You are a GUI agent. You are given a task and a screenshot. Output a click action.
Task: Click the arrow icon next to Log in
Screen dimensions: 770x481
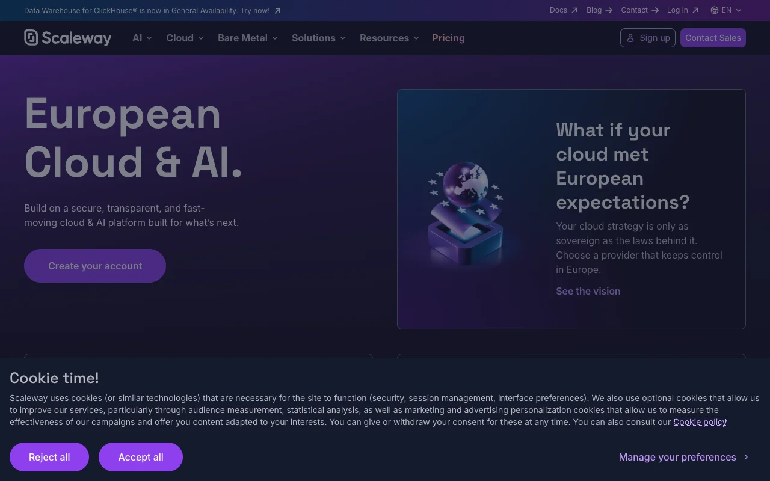point(695,10)
